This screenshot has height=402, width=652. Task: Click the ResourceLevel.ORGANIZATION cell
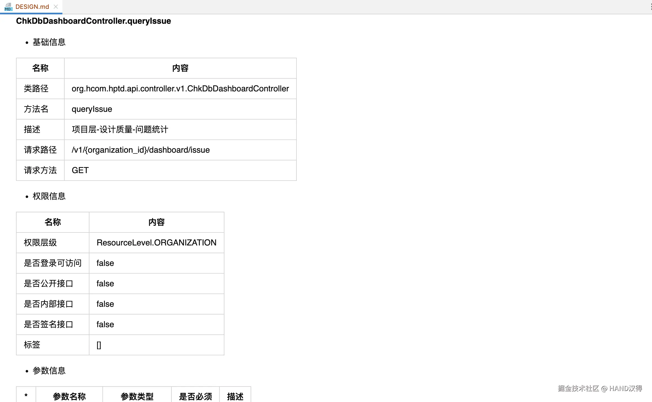156,243
